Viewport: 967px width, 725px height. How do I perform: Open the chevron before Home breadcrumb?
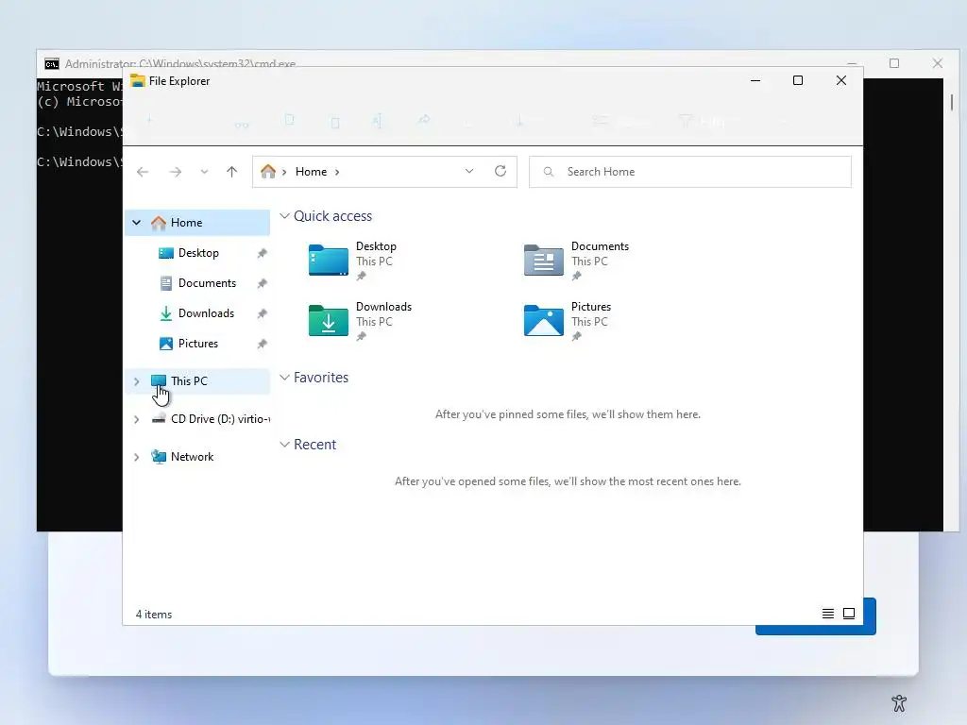coord(284,172)
